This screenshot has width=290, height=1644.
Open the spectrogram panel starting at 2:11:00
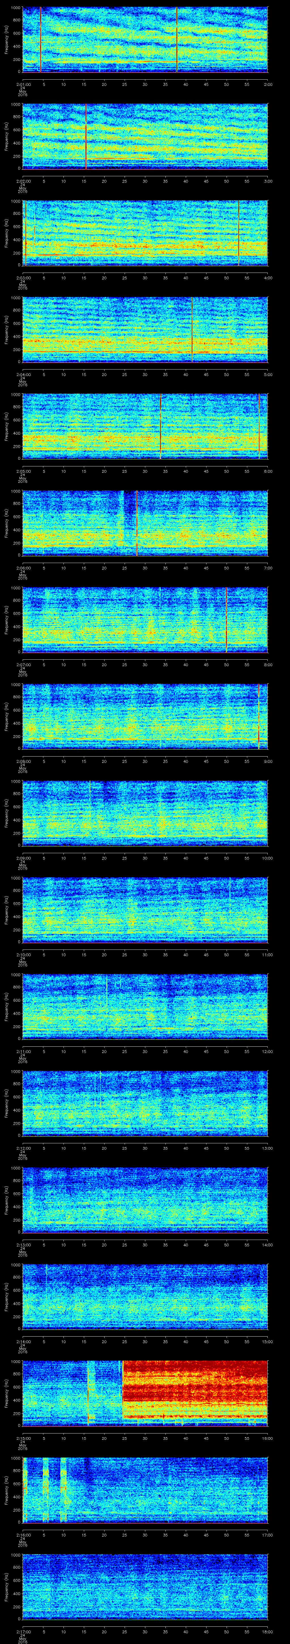click(x=145, y=1006)
